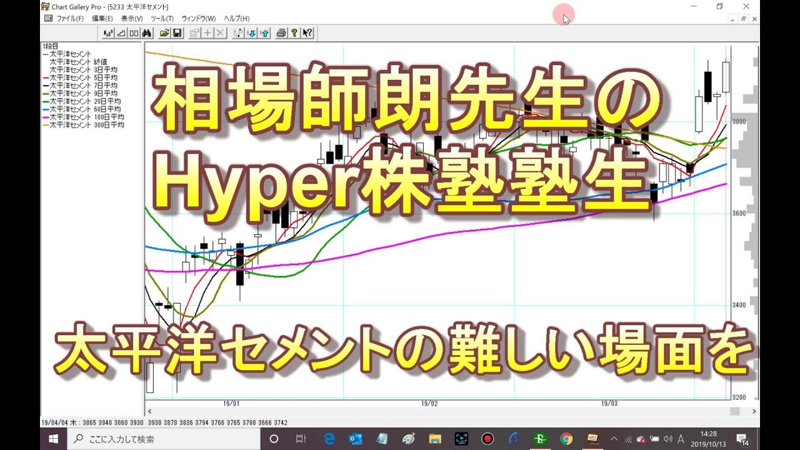
Task: Click the open folder toolbar icon
Action: click(x=164, y=33)
